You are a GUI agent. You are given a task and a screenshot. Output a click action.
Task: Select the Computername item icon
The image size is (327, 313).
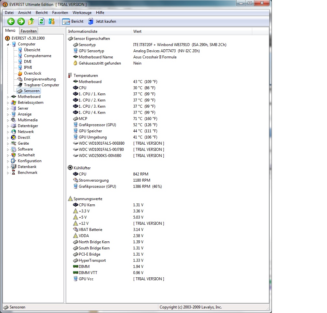pos(20,56)
